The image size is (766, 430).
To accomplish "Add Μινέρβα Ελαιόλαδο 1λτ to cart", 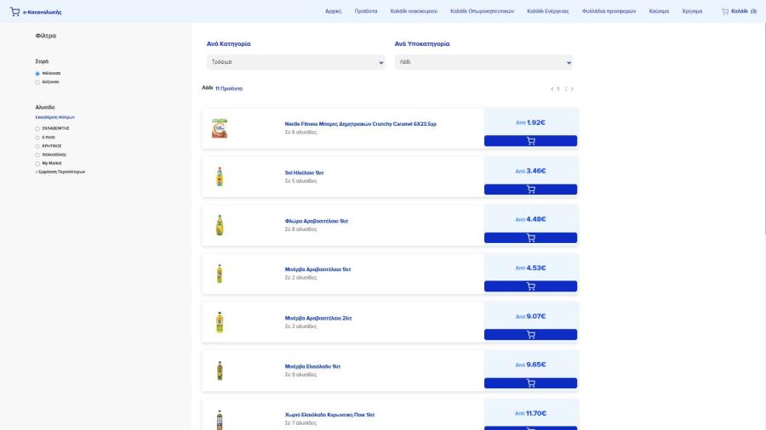I will click(530, 383).
